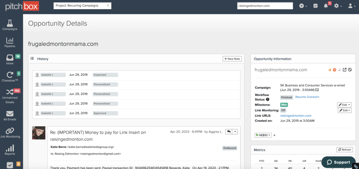
Task: Open Reports in the sidebar
Action: (10, 149)
